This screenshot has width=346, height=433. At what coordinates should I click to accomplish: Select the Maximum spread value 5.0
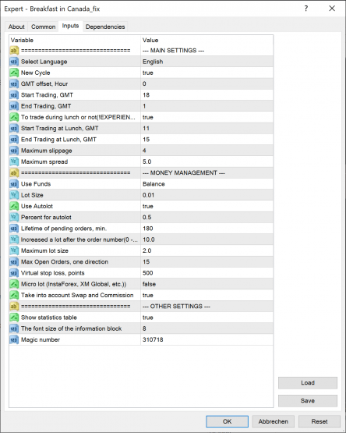(207, 161)
